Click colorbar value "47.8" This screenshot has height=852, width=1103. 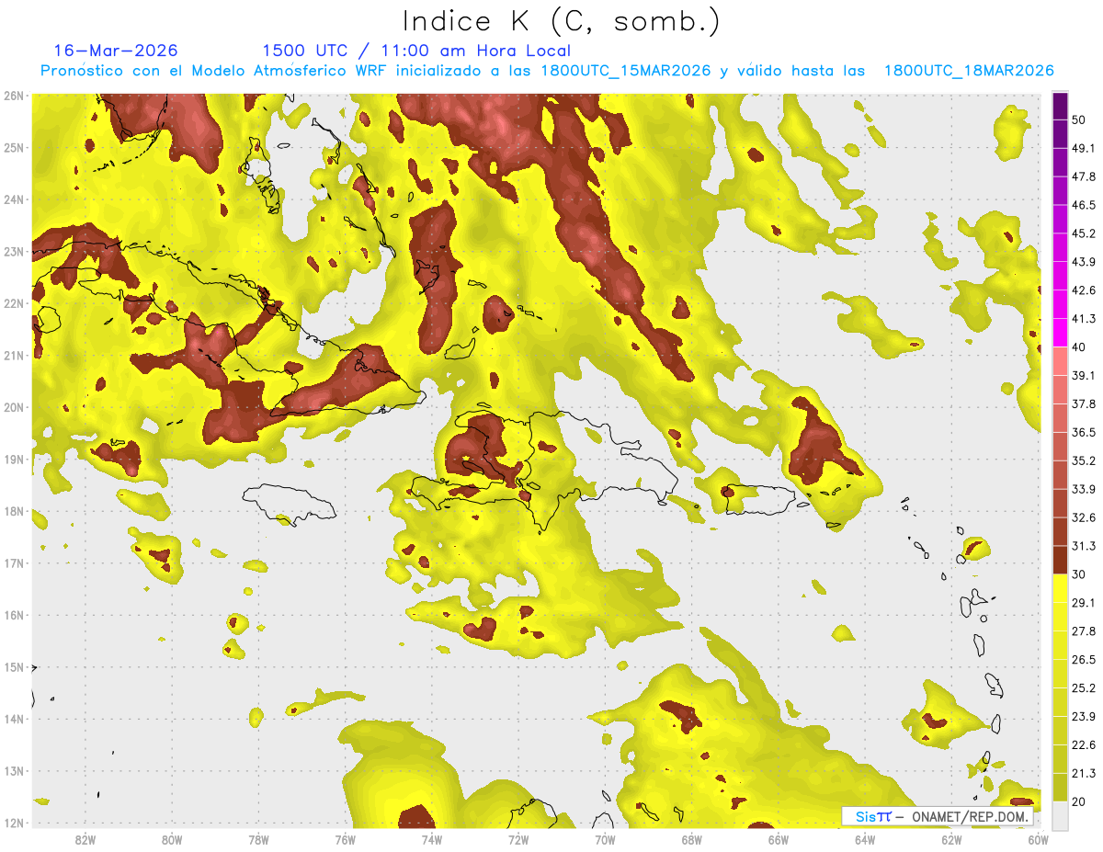click(x=1083, y=176)
